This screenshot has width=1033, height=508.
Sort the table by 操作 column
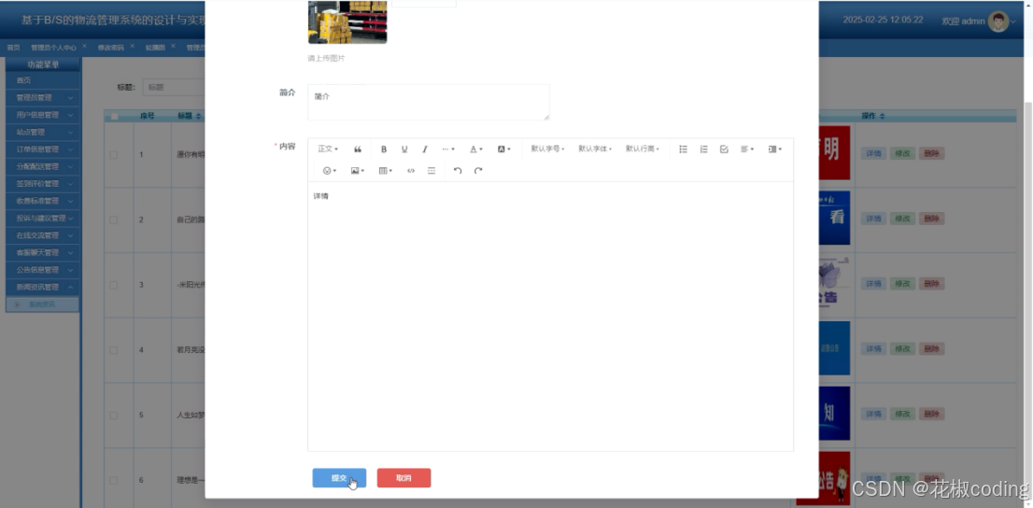[882, 116]
